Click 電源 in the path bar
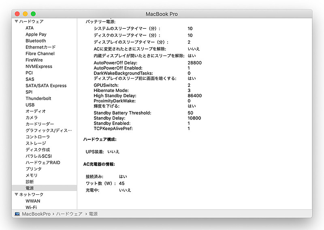This screenshot has width=324, height=230. (93, 214)
